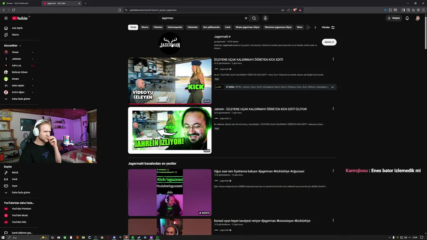
Task: Open the account avatar menu
Action: (417, 18)
